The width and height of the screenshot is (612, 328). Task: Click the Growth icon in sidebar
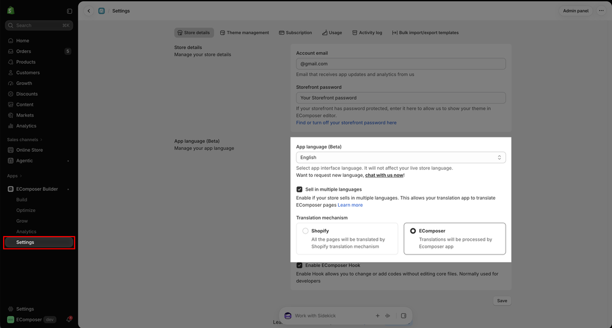pos(11,83)
